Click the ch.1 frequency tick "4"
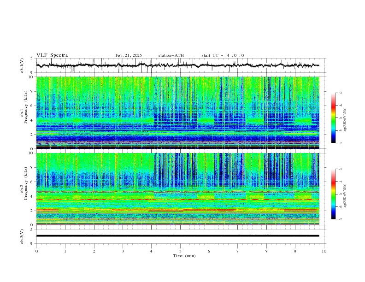This screenshot has height=282, width=365. [x=32, y=120]
